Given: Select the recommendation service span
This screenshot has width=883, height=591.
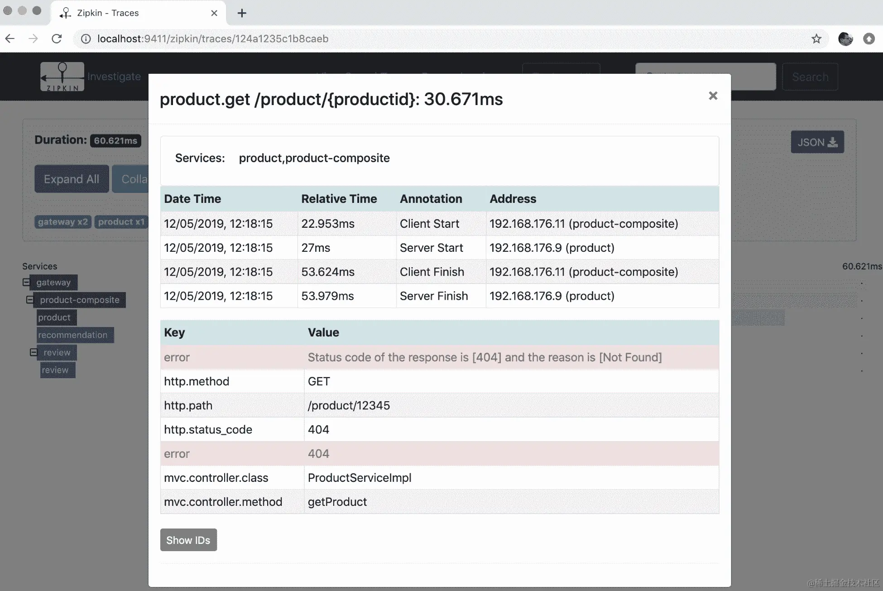Looking at the screenshot, I should click(73, 335).
